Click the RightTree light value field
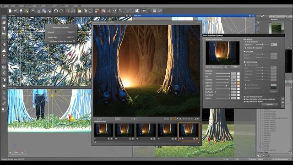Image resolution: width=293 pixels, height=165 pixels. point(233,82)
